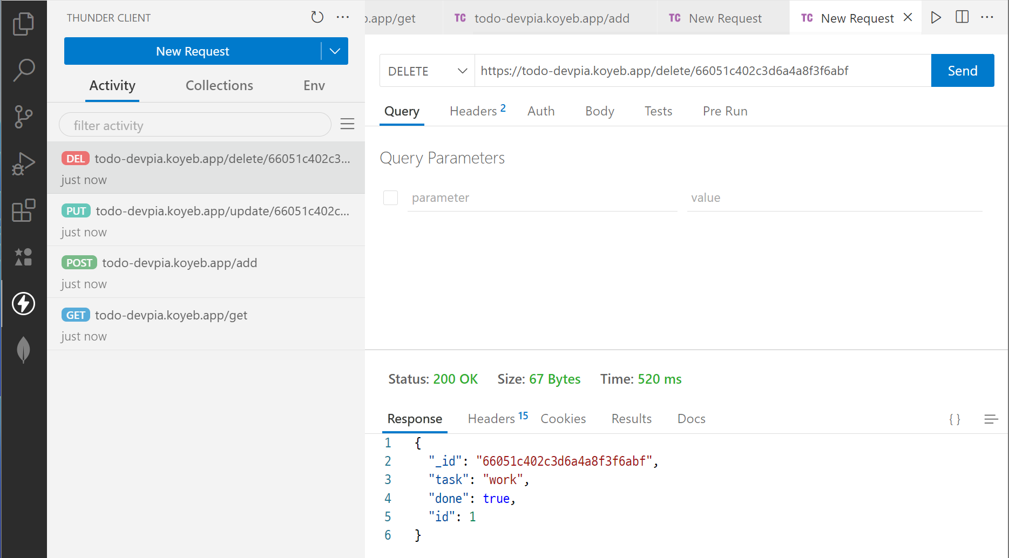Click the filter activity search field
1009x558 pixels.
click(194, 125)
